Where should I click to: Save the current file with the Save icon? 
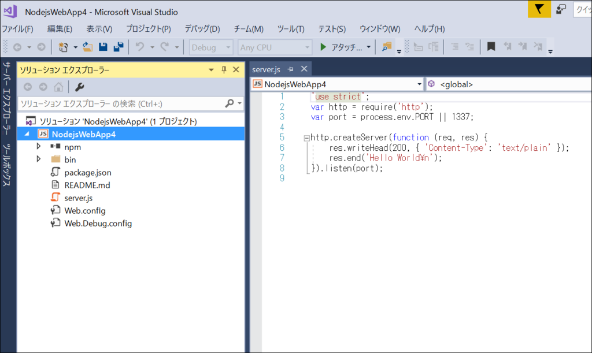click(x=103, y=47)
